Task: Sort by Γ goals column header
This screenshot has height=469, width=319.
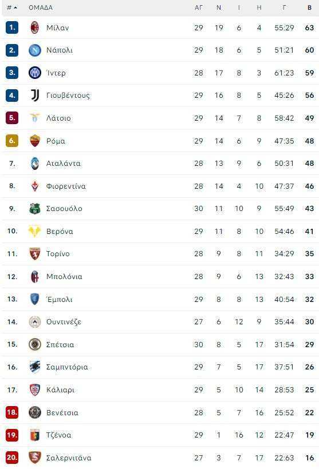Action: [284, 7]
